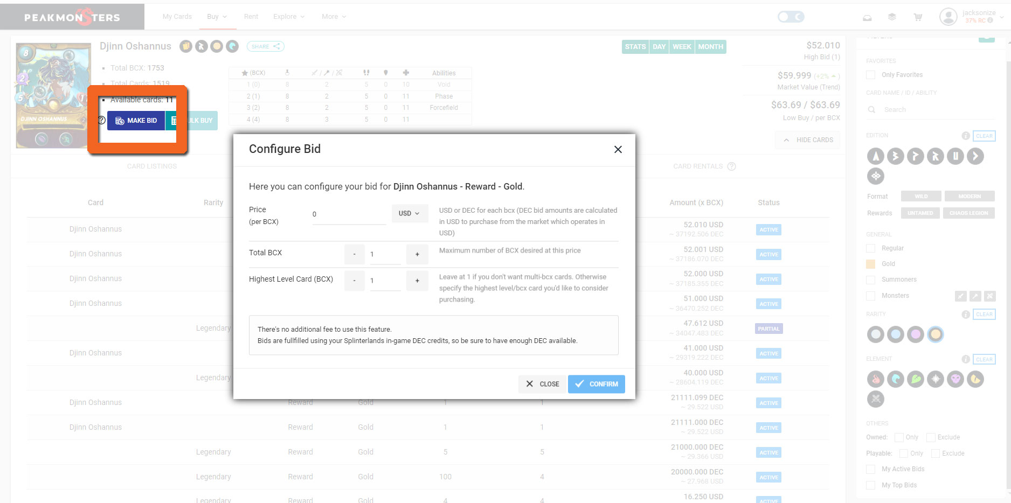Open the Buy dropdown menu
This screenshot has height=503, width=1011.
pyautogui.click(x=217, y=17)
